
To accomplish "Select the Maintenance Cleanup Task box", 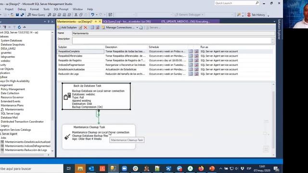I will click(x=99, y=136).
